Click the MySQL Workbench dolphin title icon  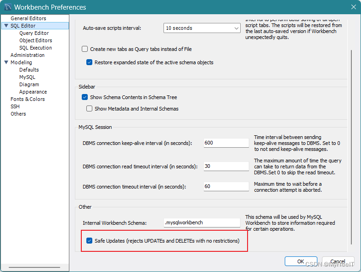click(8, 7)
